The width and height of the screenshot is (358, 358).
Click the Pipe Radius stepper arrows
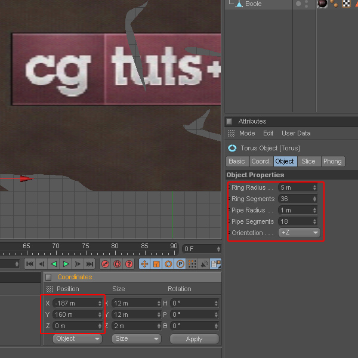click(314, 210)
